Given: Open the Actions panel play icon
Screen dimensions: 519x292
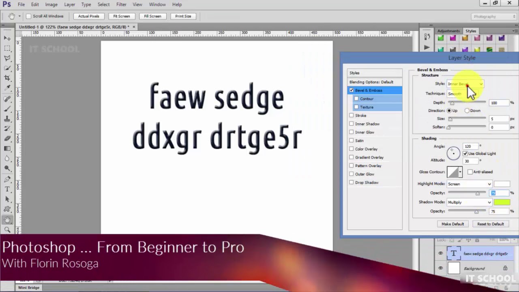Looking at the screenshot, I should [427, 47].
